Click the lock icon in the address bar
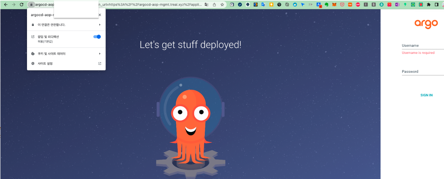Screen dimensions: 444x179 click(31, 5)
